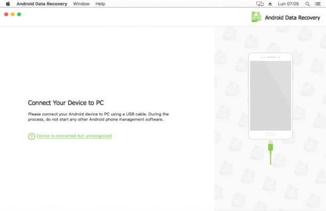Click the 'Please connect your Android device' instruction text
This screenshot has height=211, width=326.
point(99,116)
